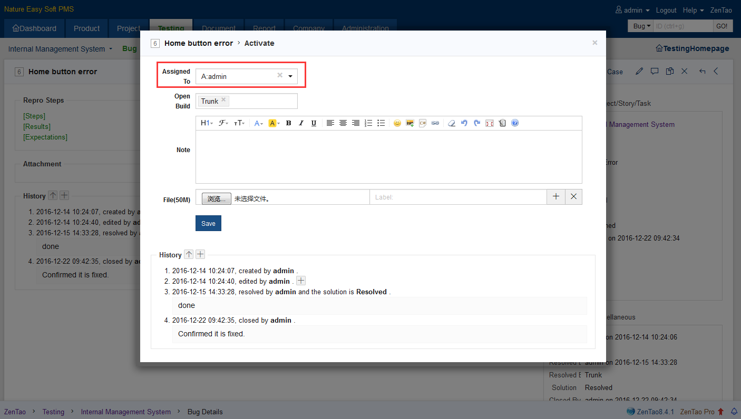Viewport: 741px width, 419px height.
Task: Expand the history details plus button in dialog
Action: (x=200, y=255)
